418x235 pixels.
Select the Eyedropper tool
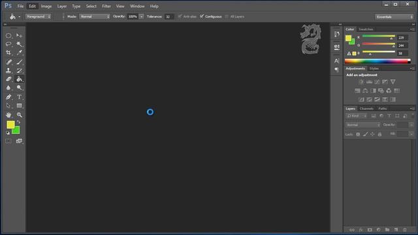[x=19, y=52]
